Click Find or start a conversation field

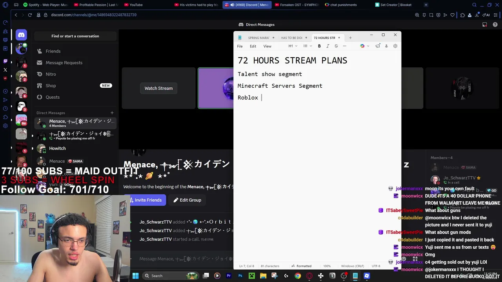tap(75, 36)
